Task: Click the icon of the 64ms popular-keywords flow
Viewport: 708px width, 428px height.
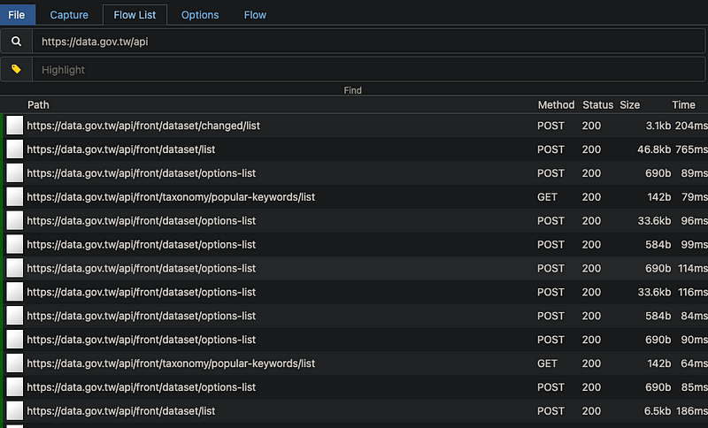Action: [14, 363]
